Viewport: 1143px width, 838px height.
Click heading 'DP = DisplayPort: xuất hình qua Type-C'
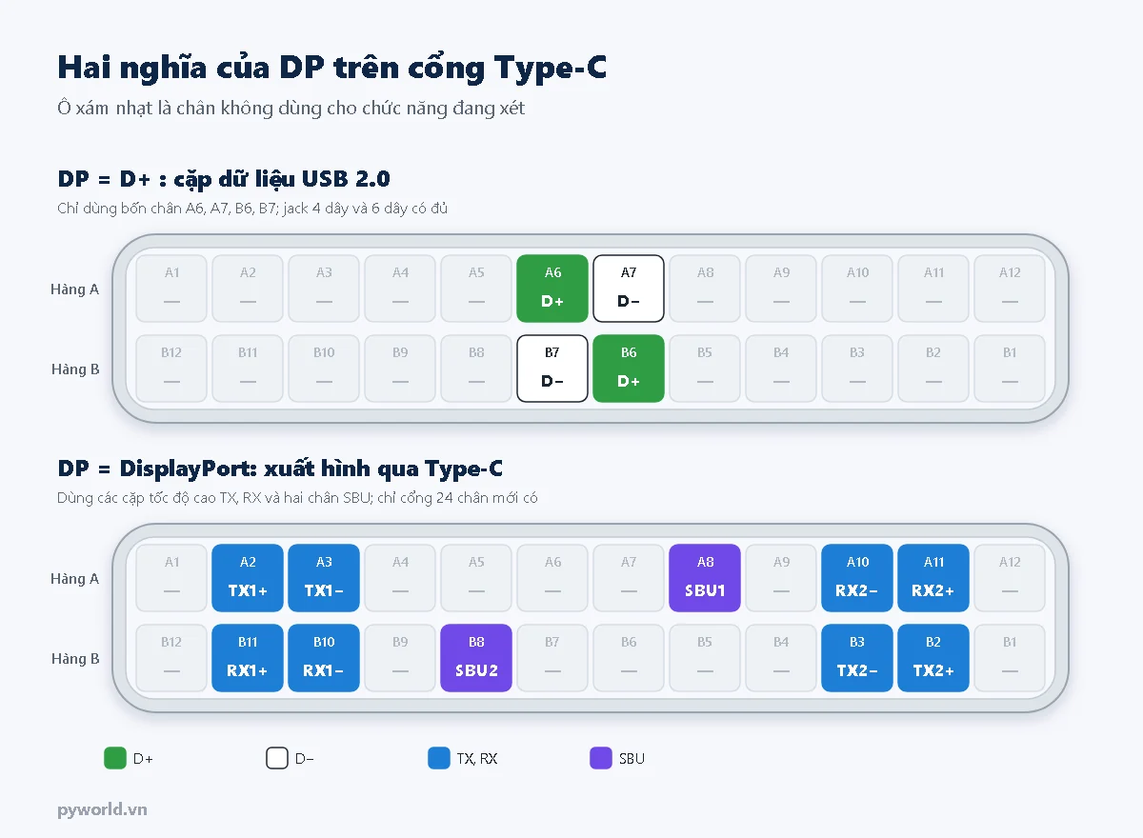click(x=280, y=468)
